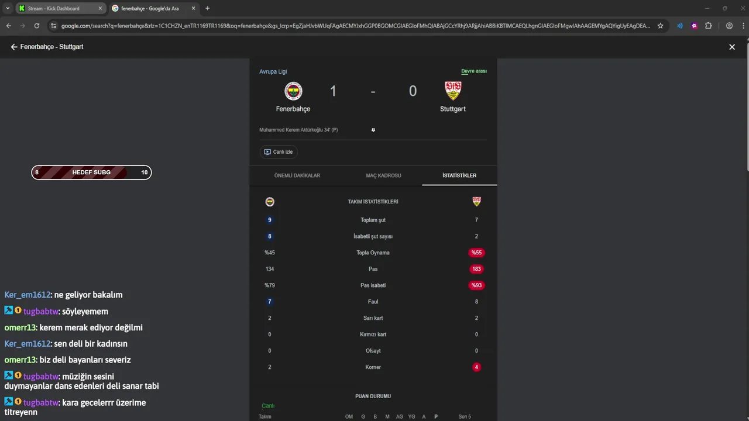The height and width of the screenshot is (421, 749).
Task: Open the site information icon in address bar
Action: pos(53,26)
